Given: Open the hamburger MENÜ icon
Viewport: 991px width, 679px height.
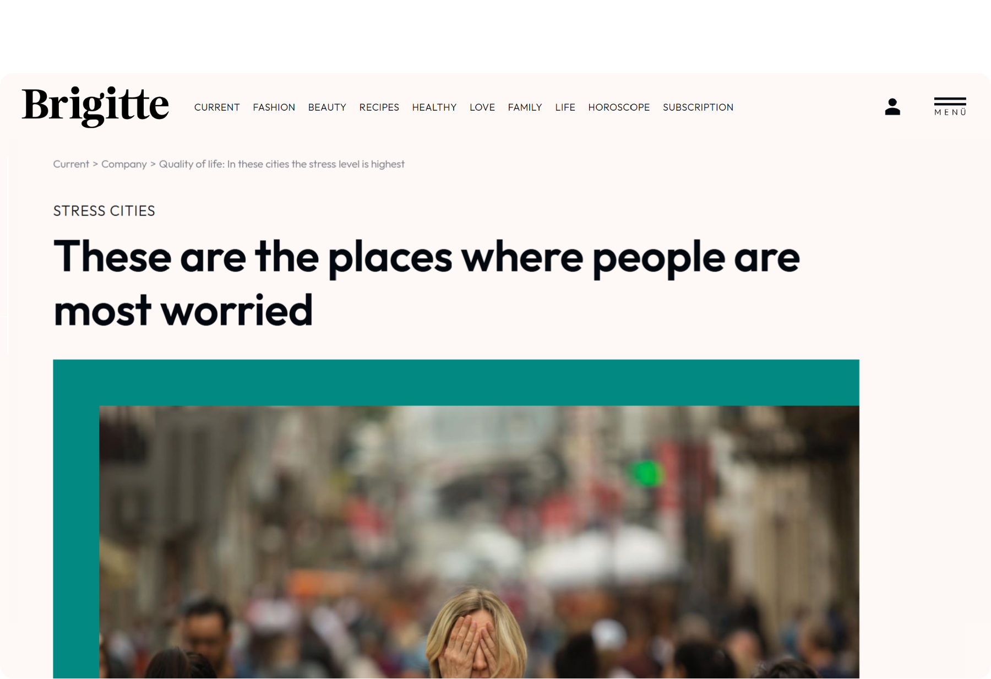Looking at the screenshot, I should coord(950,106).
